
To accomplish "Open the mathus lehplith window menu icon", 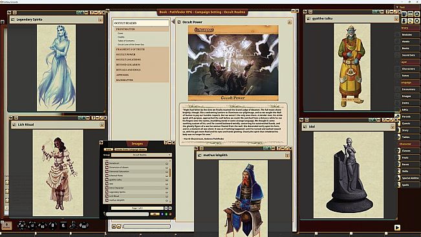I will 287,155.
